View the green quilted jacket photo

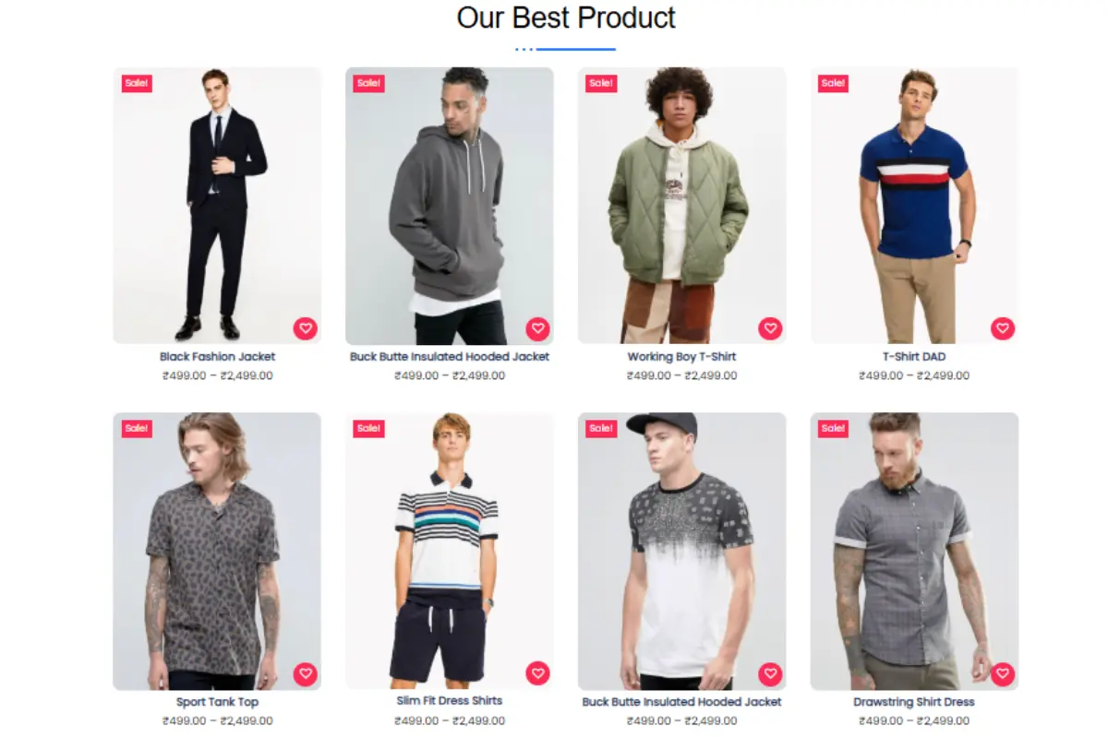pos(681,206)
